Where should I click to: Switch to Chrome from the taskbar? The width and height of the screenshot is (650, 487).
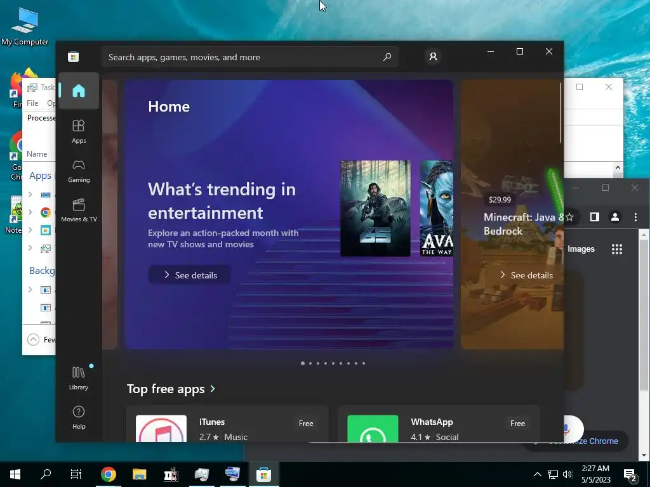pyautogui.click(x=108, y=474)
